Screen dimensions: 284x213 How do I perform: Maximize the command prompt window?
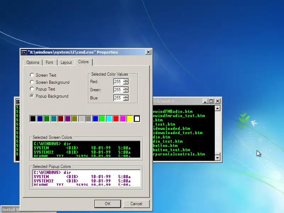pyautogui.click(x=211, y=101)
